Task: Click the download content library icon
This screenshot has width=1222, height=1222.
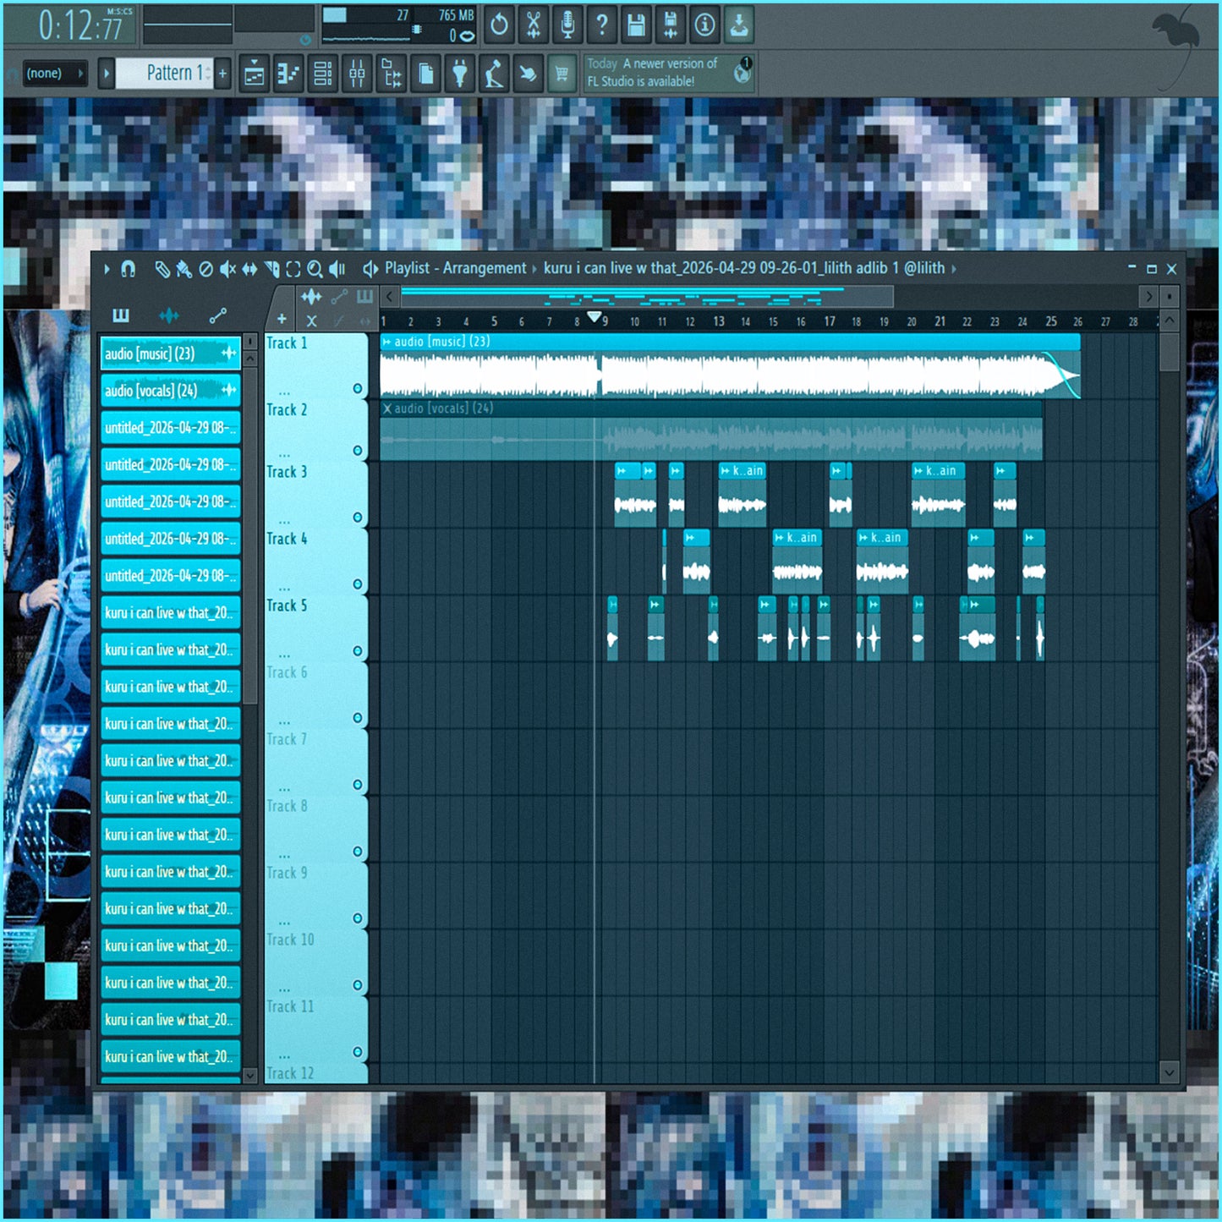Action: (739, 25)
